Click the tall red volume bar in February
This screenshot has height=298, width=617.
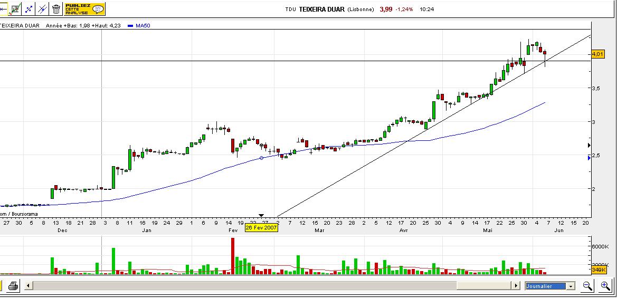point(233,256)
